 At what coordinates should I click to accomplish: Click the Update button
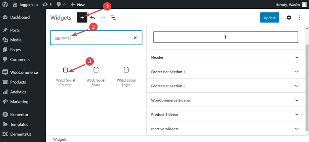[270, 18]
